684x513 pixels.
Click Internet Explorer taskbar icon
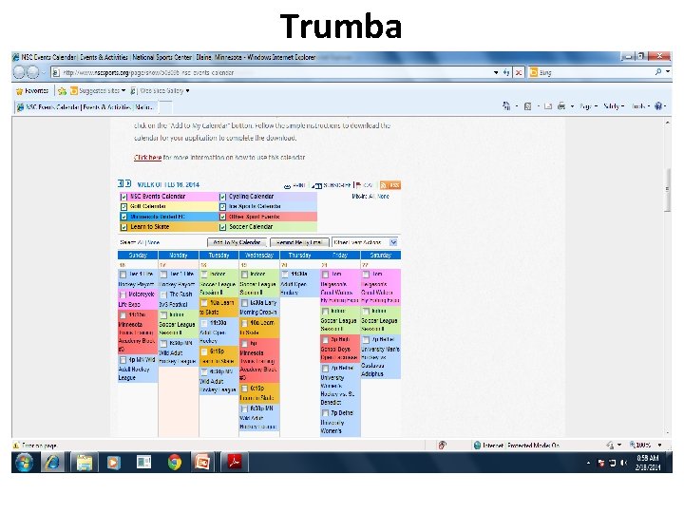tap(53, 462)
